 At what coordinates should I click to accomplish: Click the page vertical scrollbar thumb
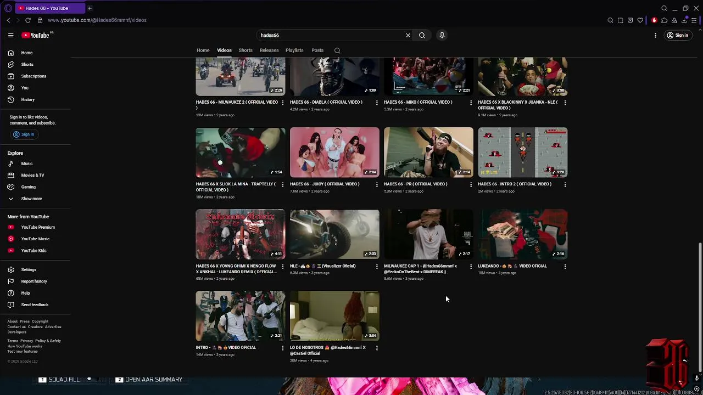[699, 307]
